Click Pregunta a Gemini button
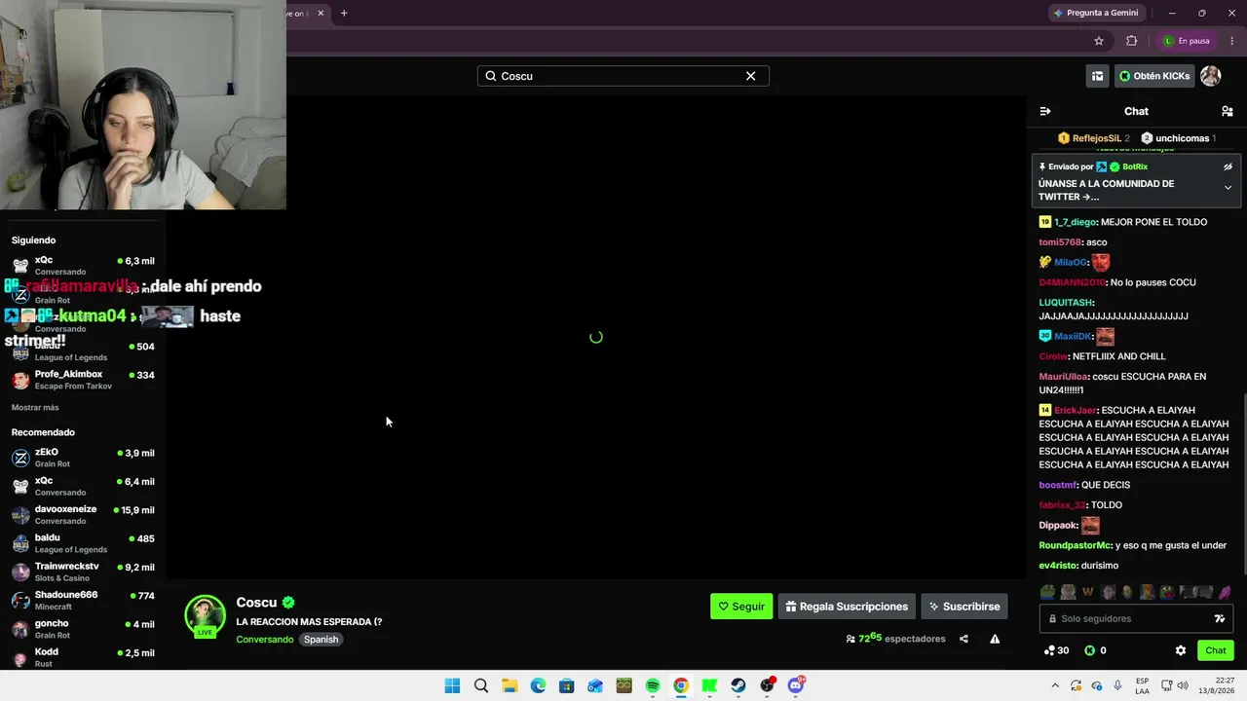Screen dimensions: 1247x701 pyautogui.click(x=1096, y=13)
